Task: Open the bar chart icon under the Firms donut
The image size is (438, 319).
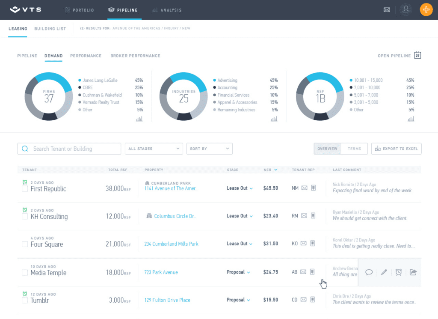Action: click(x=139, y=119)
